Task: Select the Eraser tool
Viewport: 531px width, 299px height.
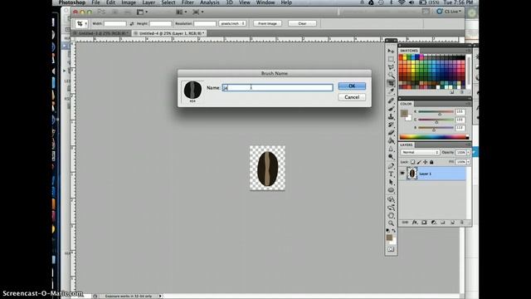Action: point(391,133)
